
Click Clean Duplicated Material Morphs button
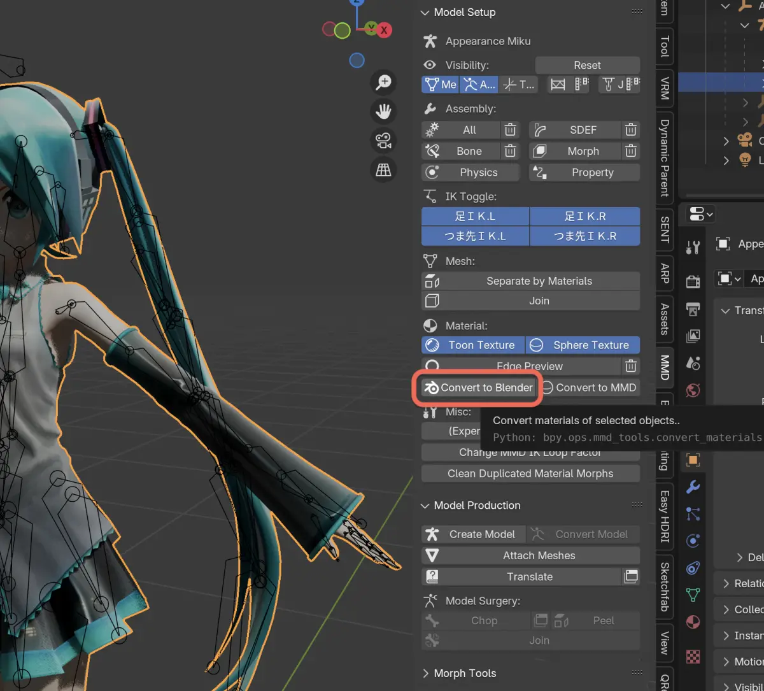click(530, 473)
